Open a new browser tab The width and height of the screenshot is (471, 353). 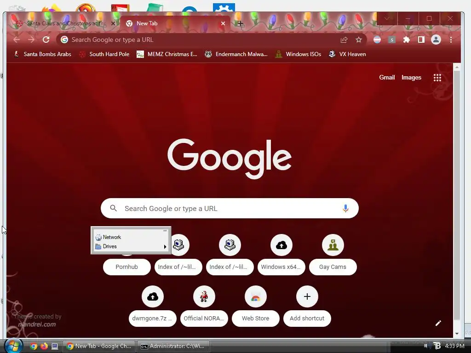[240, 23]
